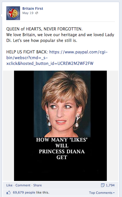Click the 'QUEEN of HEARTS, NEVER FORGOTTEN' text

[x=44, y=29]
